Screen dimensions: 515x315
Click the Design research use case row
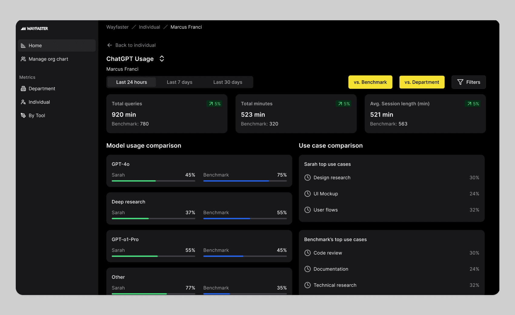pyautogui.click(x=392, y=177)
